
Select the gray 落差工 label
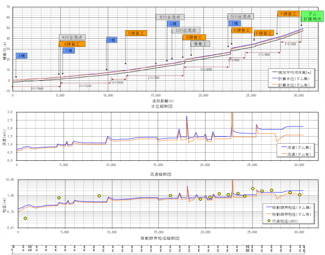click(x=200, y=44)
